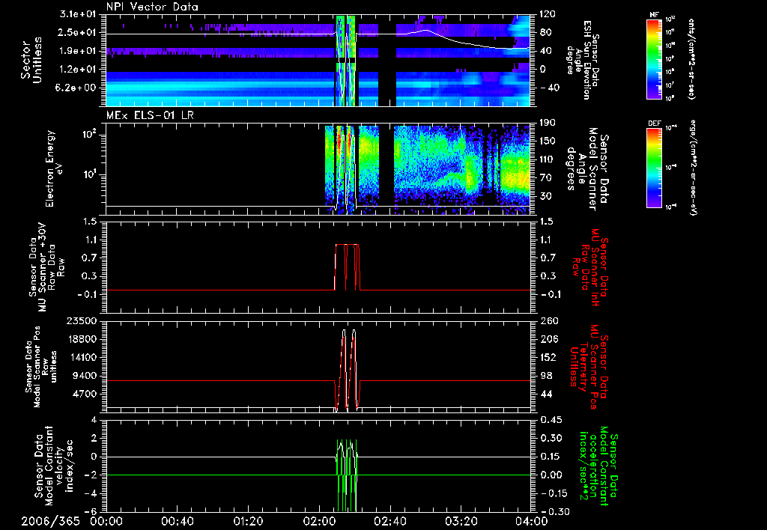Click the "260" telemetry tick value
This screenshot has height=530, width=767.
click(x=548, y=320)
